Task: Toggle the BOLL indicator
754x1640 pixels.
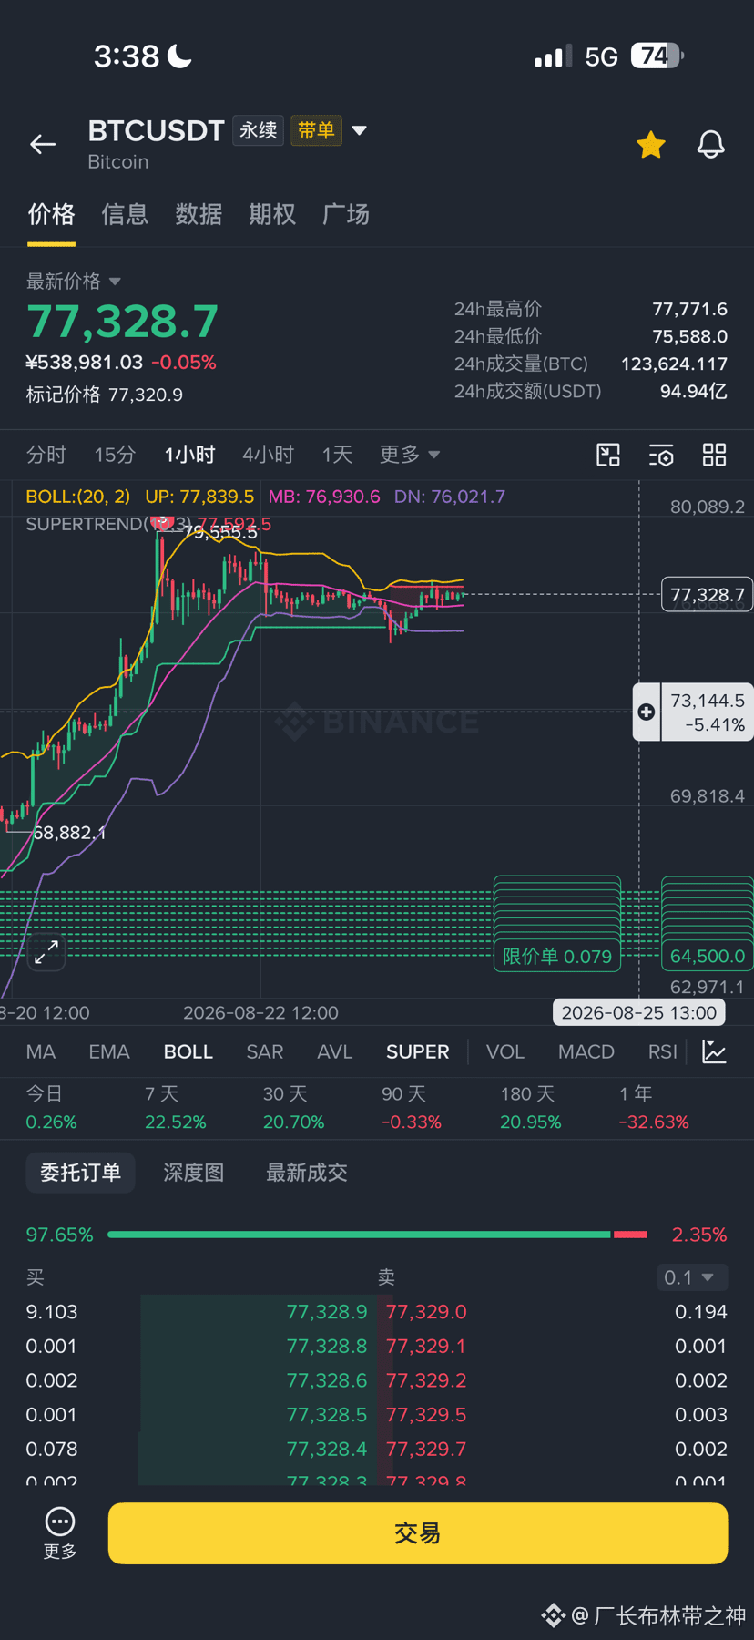Action: pos(188,1052)
